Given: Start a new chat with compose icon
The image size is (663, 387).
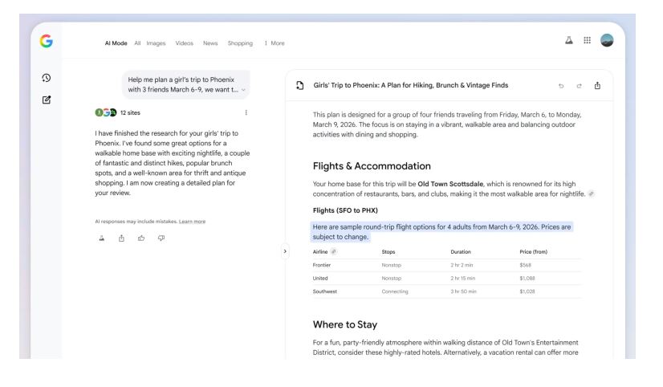Looking at the screenshot, I should [x=47, y=100].
